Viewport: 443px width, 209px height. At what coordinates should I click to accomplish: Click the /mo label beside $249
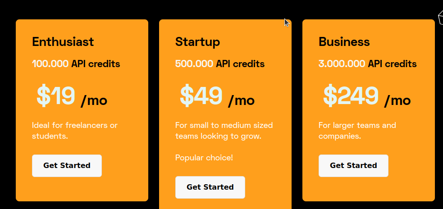click(x=397, y=100)
